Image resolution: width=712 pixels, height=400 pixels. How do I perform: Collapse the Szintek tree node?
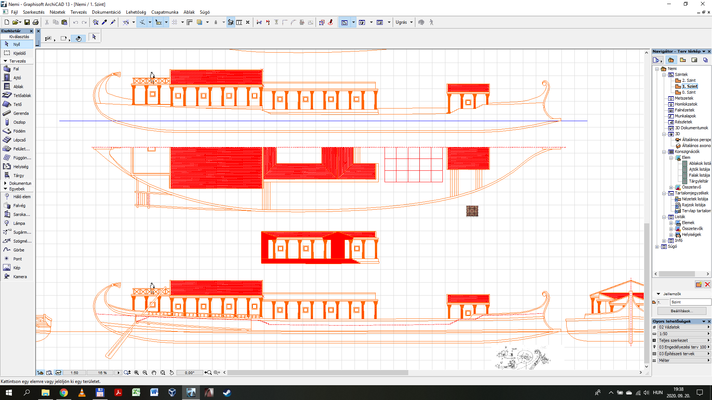[664, 75]
